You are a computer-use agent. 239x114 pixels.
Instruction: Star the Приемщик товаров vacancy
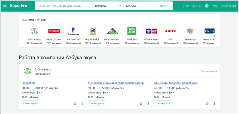click(x=207, y=103)
